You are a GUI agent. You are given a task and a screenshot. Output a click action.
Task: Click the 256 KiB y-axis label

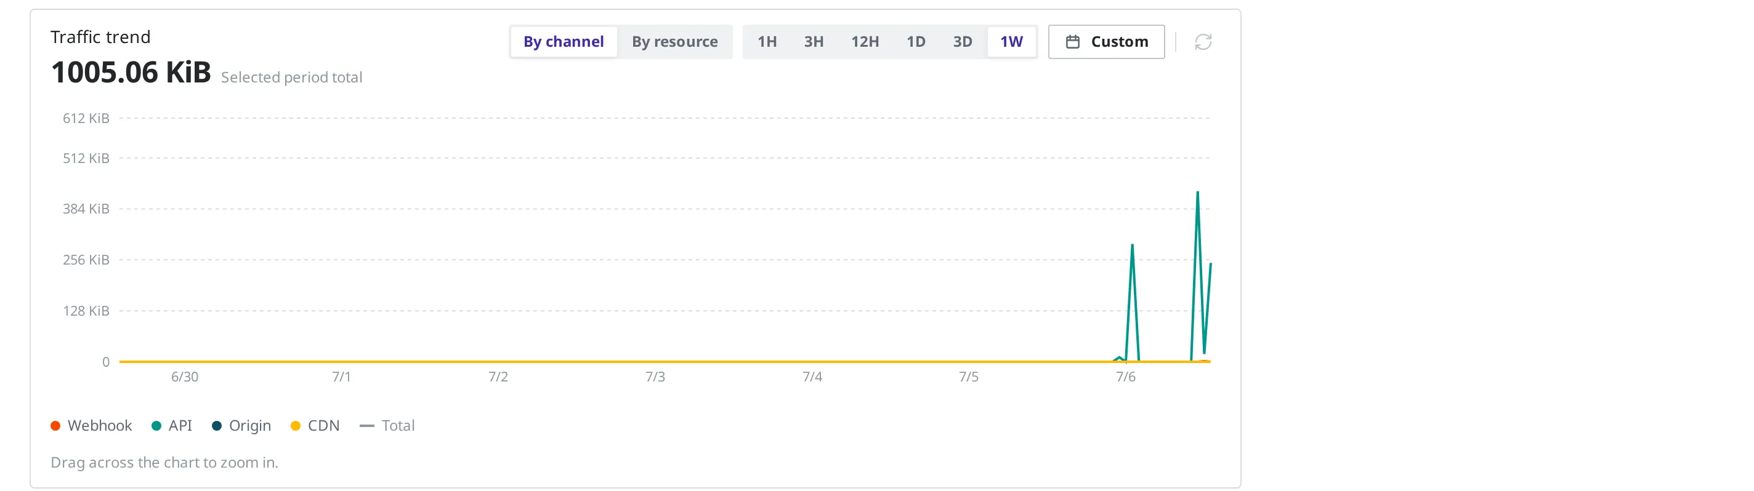(x=86, y=260)
